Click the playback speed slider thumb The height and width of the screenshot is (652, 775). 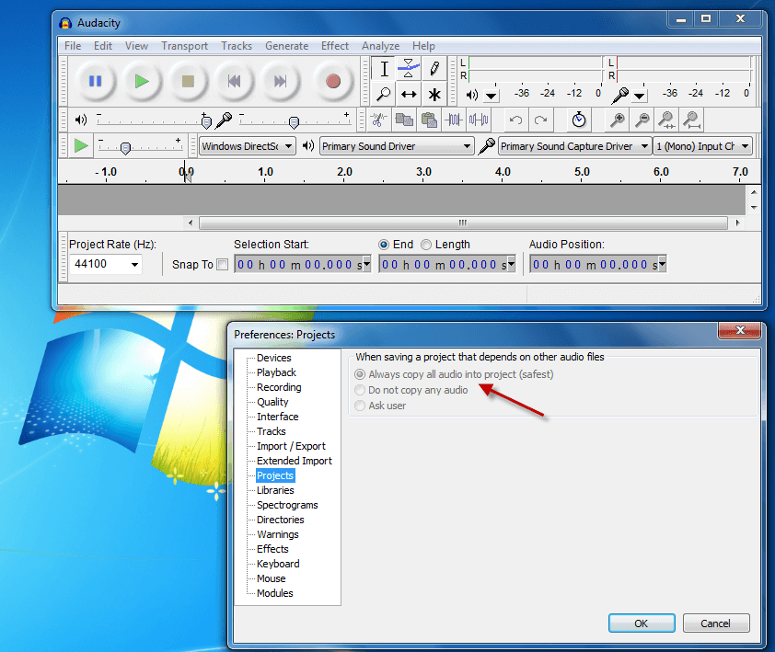click(125, 148)
